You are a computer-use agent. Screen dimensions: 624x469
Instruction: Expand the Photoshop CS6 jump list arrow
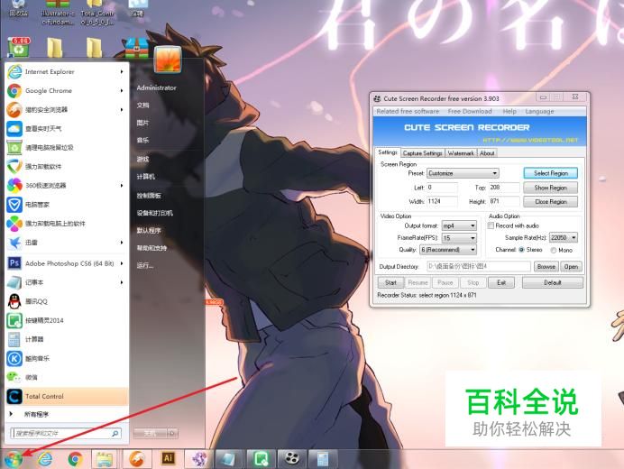(122, 263)
